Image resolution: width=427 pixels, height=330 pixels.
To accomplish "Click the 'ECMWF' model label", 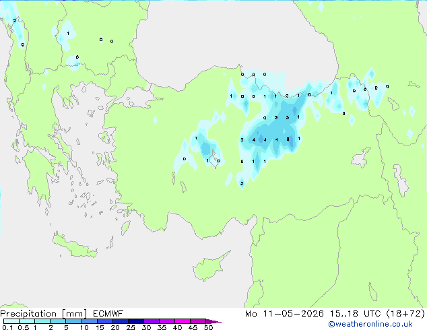I will click(x=108, y=314).
